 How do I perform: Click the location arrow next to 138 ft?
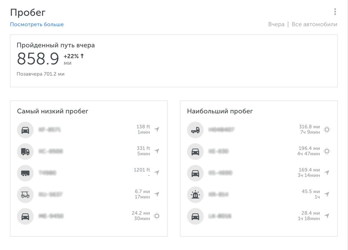(x=157, y=130)
